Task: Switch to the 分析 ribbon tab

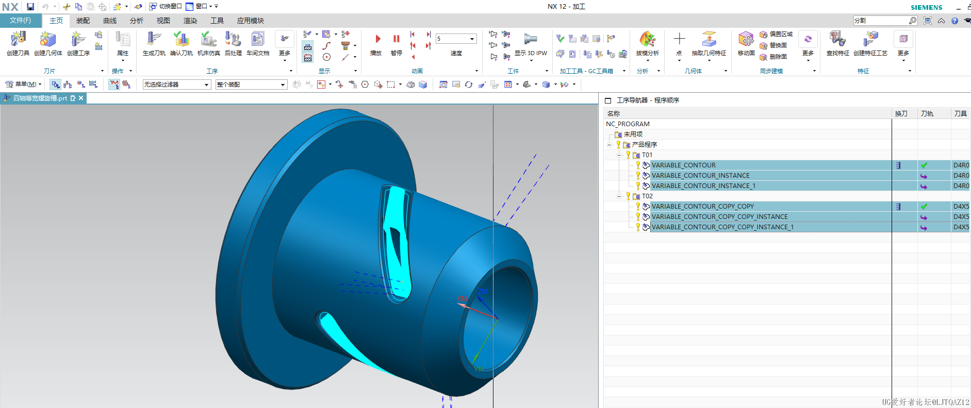Action: (137, 21)
